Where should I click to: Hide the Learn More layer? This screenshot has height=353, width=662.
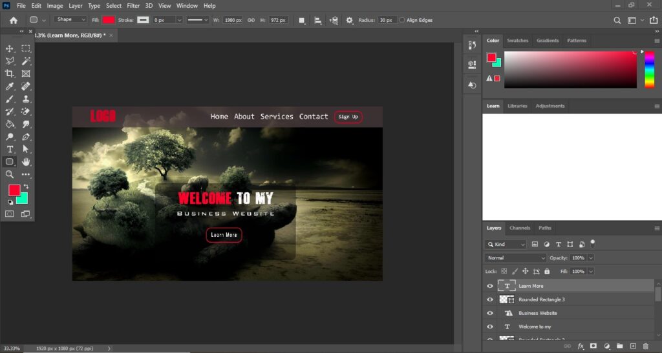pos(490,286)
